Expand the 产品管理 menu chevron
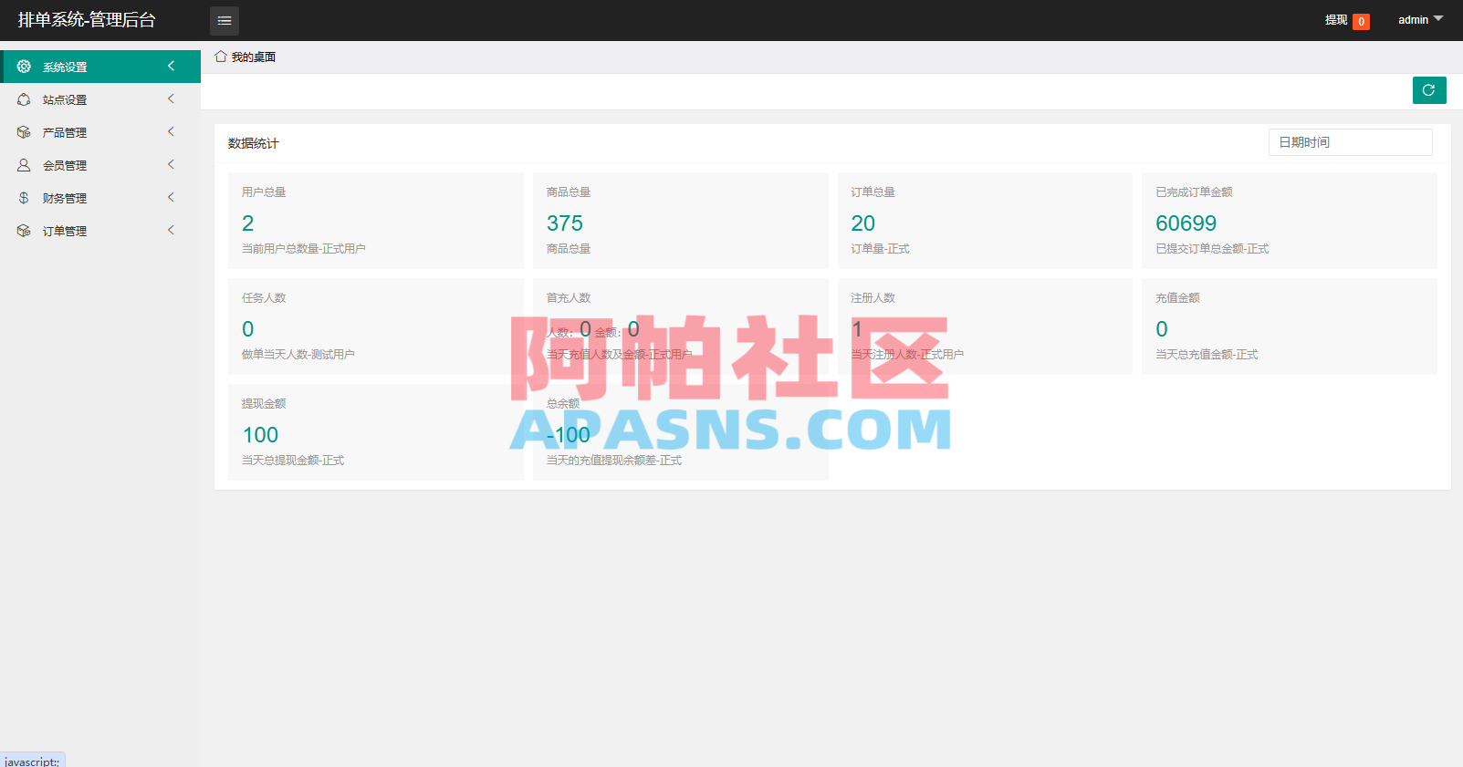The image size is (1463, 767). coord(171,131)
